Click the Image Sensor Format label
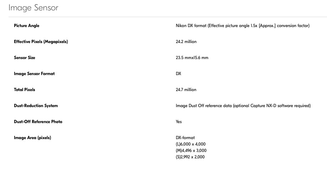Viewport: 327px width, 169px height. point(34,74)
